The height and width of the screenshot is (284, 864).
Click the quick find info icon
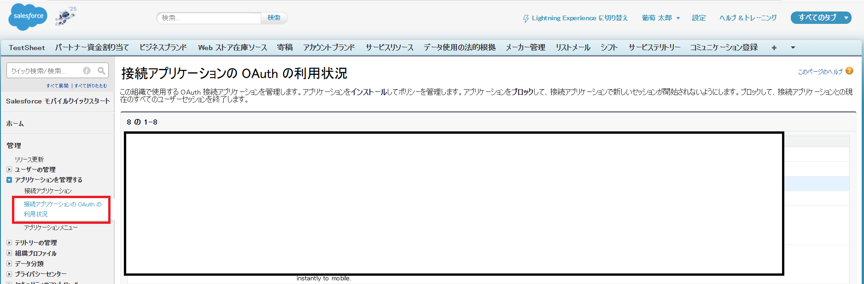point(87,71)
